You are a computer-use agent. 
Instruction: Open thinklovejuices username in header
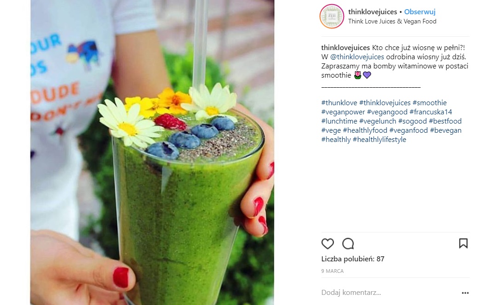[373, 12]
